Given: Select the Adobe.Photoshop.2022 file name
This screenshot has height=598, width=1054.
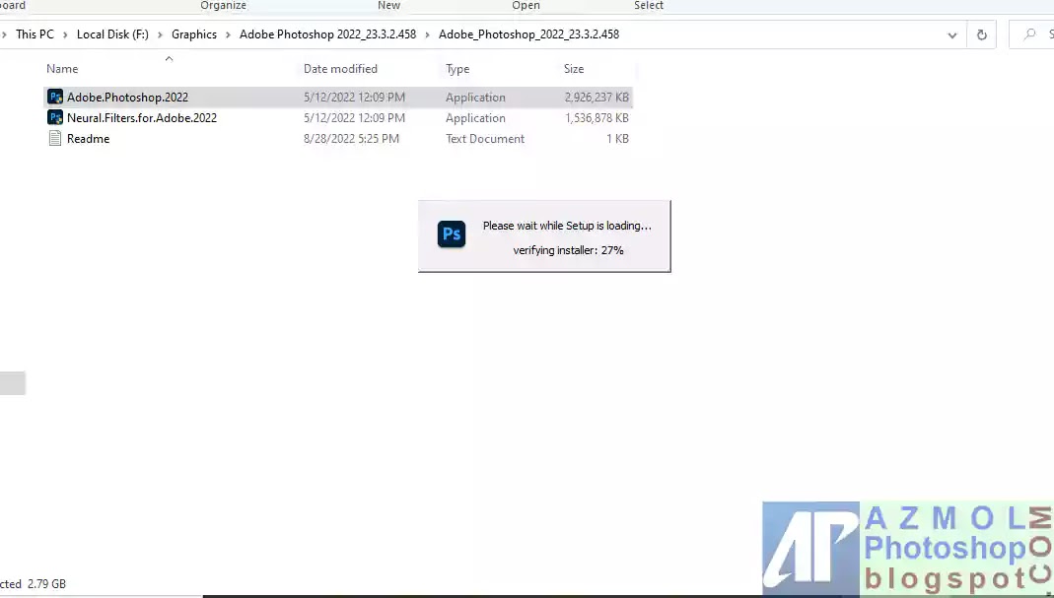Looking at the screenshot, I should [x=128, y=97].
